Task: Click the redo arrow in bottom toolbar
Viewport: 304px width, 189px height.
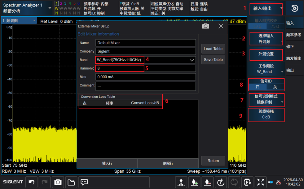Action: tap(45, 182)
